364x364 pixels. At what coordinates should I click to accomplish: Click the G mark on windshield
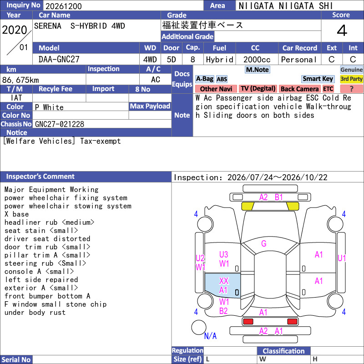click(264, 243)
